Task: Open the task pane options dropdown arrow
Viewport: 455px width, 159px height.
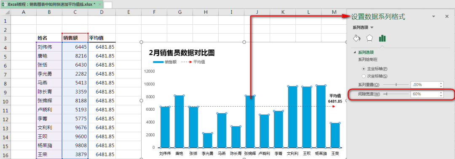Action: tap(434, 17)
